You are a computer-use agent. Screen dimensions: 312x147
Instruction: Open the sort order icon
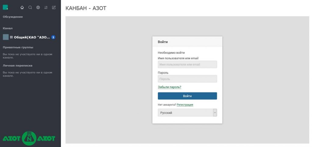(x=46, y=8)
